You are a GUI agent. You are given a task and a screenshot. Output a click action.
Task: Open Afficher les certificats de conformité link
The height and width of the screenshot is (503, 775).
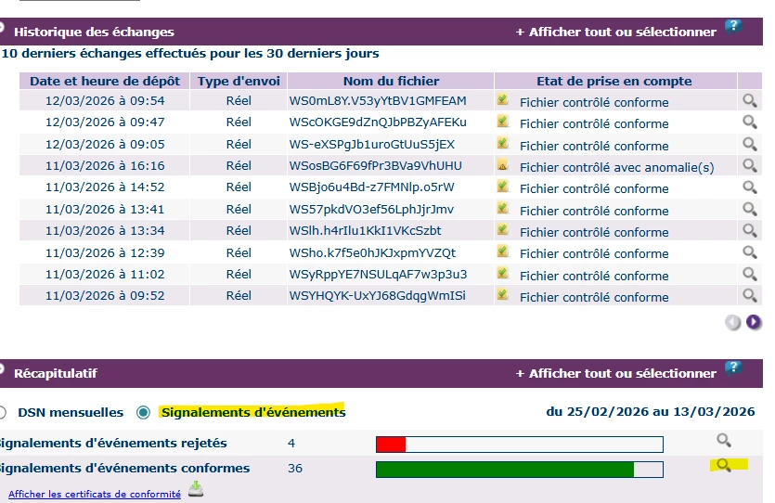click(x=95, y=494)
